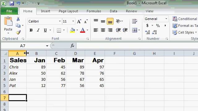Toggle Center text alignment
Viewport: 198px width, 111px height.
(x=103, y=30)
